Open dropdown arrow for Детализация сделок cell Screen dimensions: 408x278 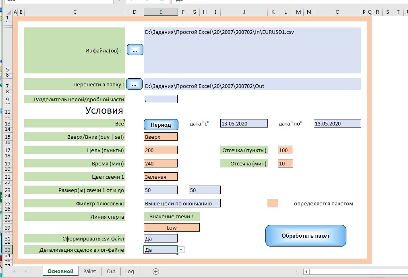[181, 250]
